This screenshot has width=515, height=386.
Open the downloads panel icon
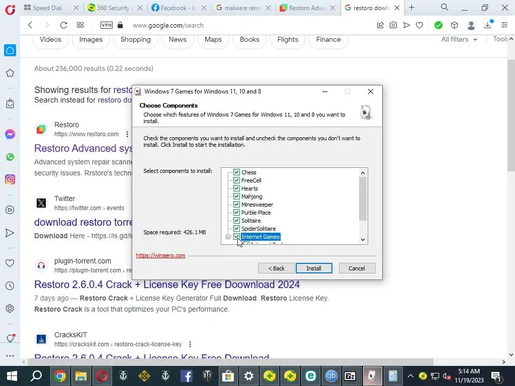click(488, 25)
